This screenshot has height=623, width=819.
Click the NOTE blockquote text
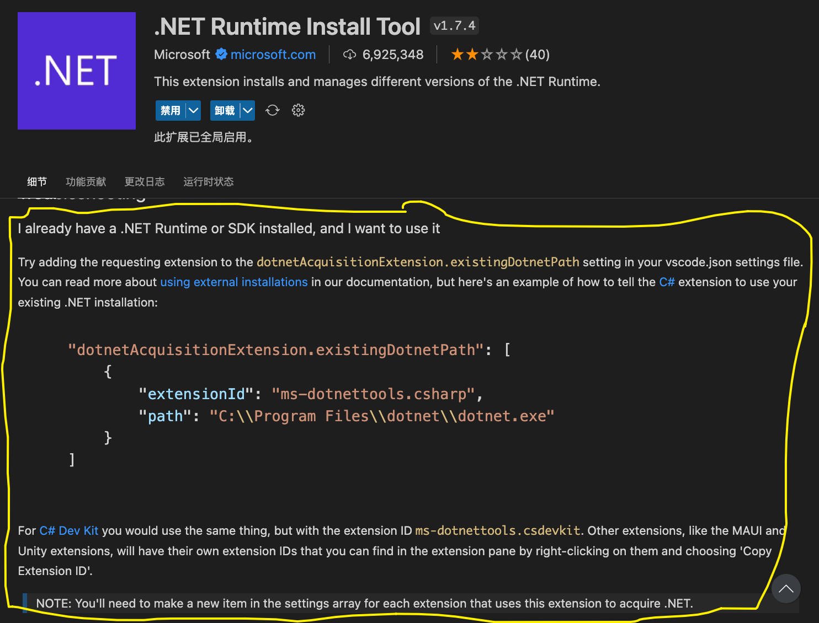pos(364,603)
